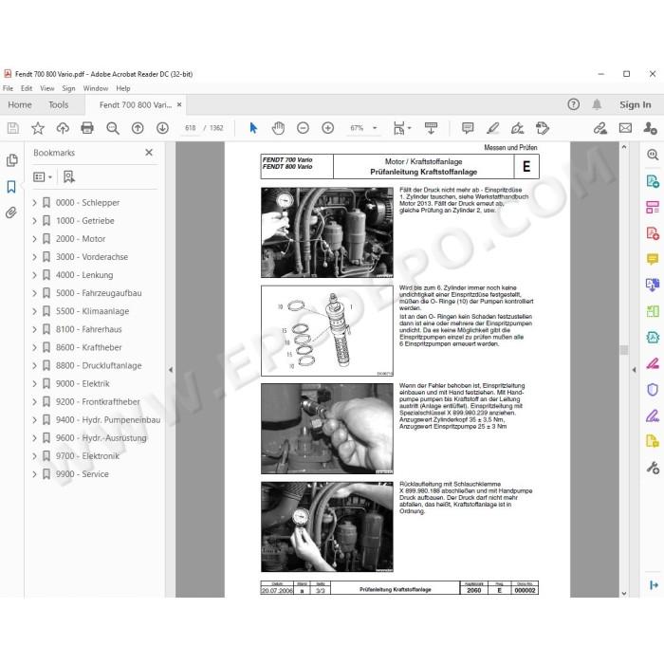The image size is (664, 664).
Task: Open Comment tool in right pane
Action: (653, 259)
